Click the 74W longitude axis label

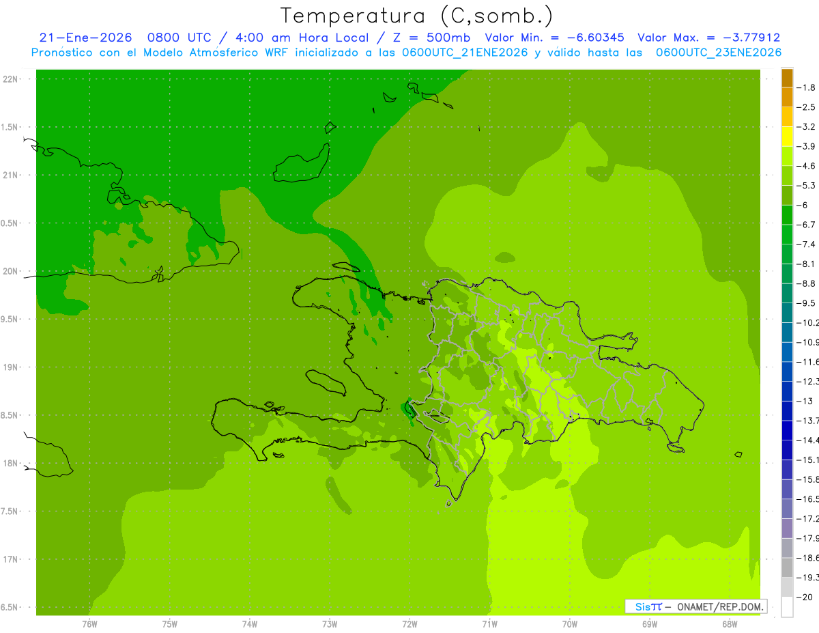pyautogui.click(x=250, y=623)
